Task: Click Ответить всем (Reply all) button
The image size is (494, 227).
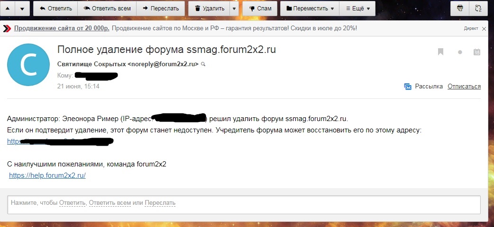Action: coord(107,9)
